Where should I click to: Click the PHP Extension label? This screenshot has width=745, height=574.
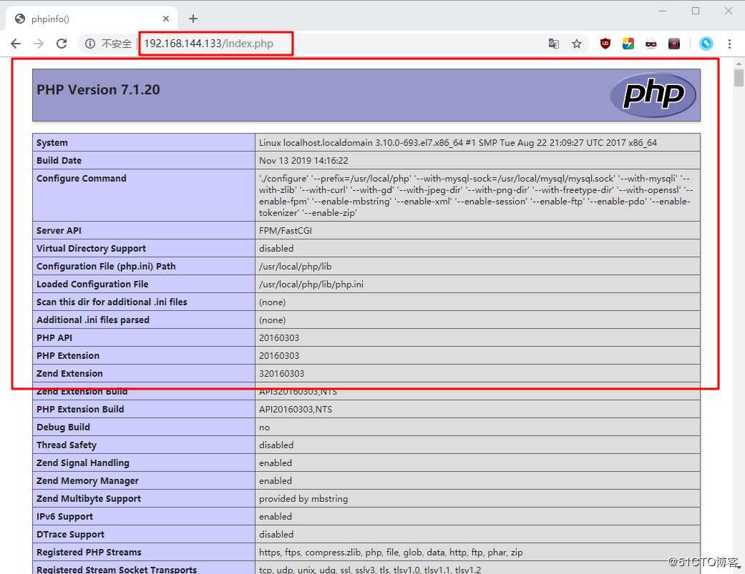pyautogui.click(x=68, y=356)
